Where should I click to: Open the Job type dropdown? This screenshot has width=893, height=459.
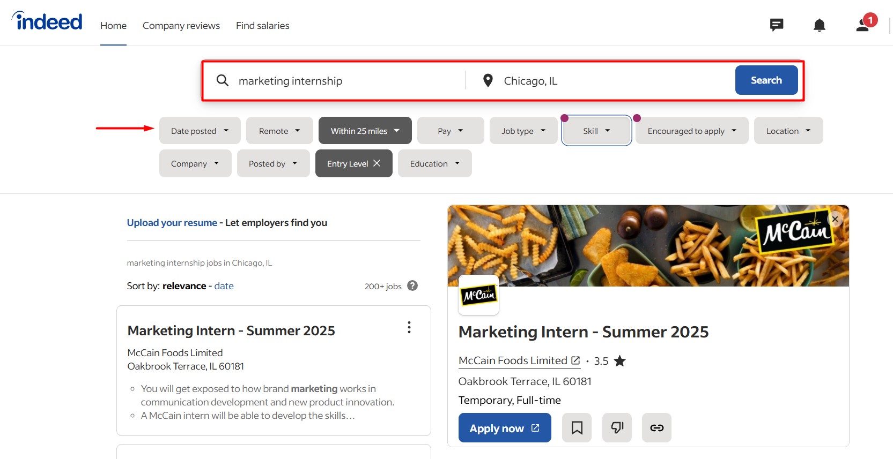click(523, 131)
